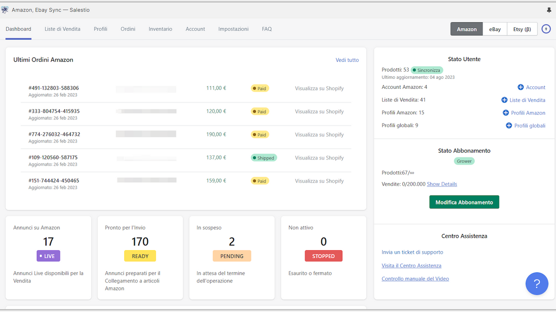View order #109-120560-587175 on Shopify
The height and width of the screenshot is (312, 556).
click(319, 158)
